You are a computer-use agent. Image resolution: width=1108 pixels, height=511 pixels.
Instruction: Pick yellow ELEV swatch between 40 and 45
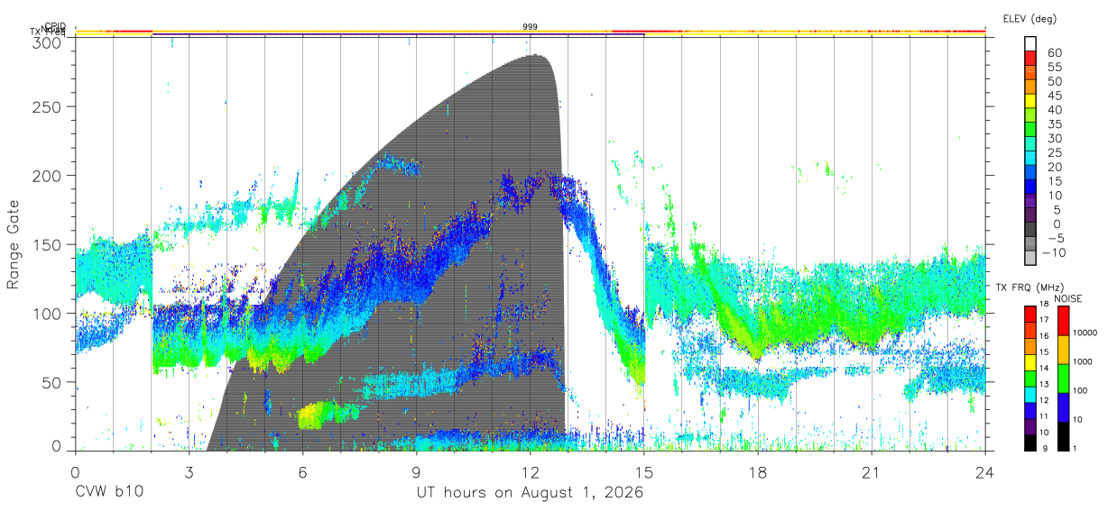pyautogui.click(x=1031, y=100)
